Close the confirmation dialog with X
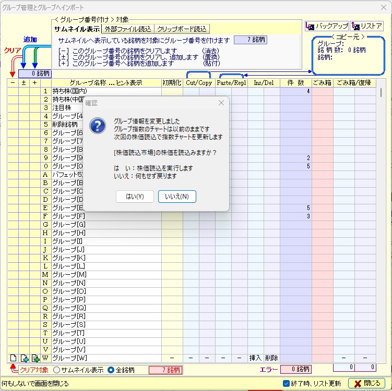This screenshot has width=392, height=391. pos(221,103)
